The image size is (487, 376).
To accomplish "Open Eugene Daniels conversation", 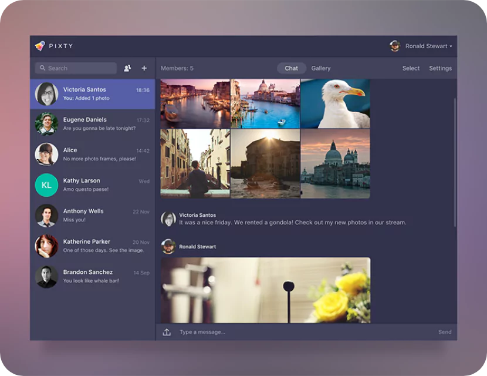I will point(93,124).
